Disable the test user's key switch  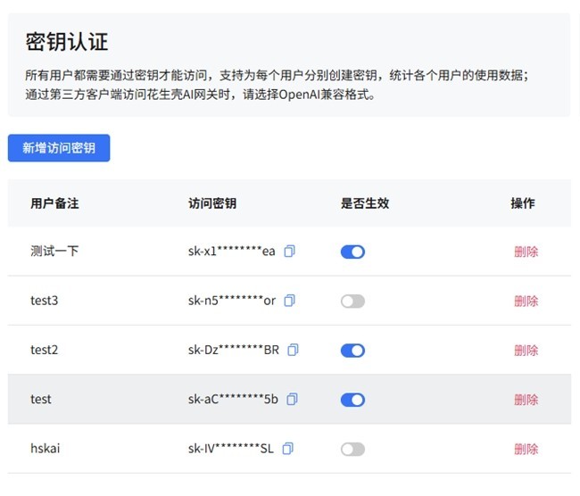tap(352, 400)
